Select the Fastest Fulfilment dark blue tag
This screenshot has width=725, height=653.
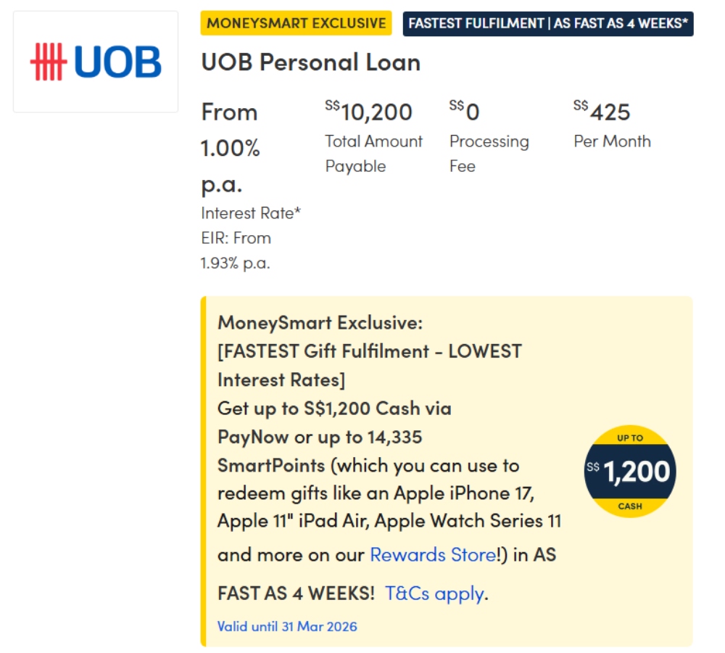click(547, 23)
